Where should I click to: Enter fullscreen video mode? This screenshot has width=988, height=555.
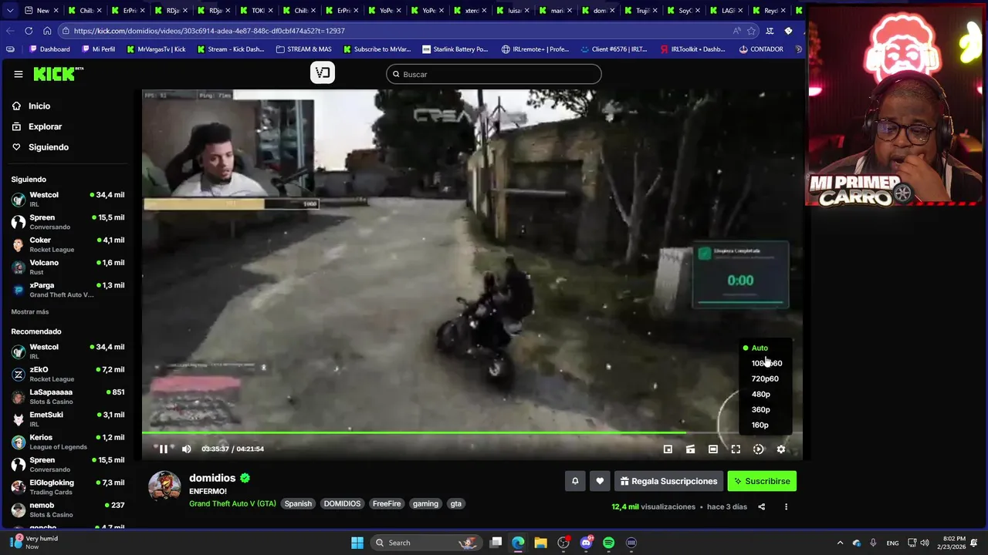pyautogui.click(x=736, y=449)
